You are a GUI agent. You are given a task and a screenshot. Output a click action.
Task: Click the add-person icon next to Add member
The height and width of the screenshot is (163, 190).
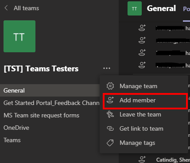point(110,100)
